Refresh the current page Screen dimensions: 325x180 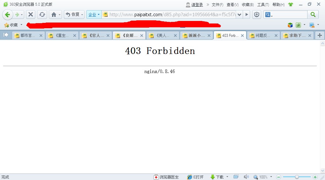[42, 15]
